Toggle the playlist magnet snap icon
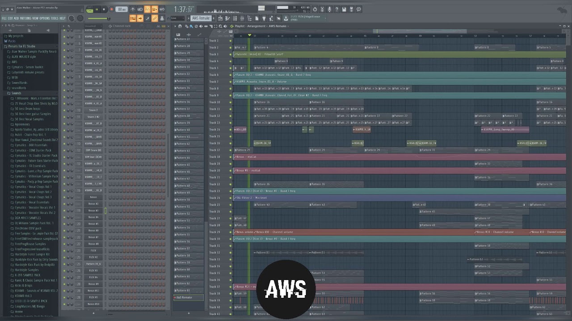Image resolution: width=572 pixels, height=321 pixels. (x=180, y=26)
